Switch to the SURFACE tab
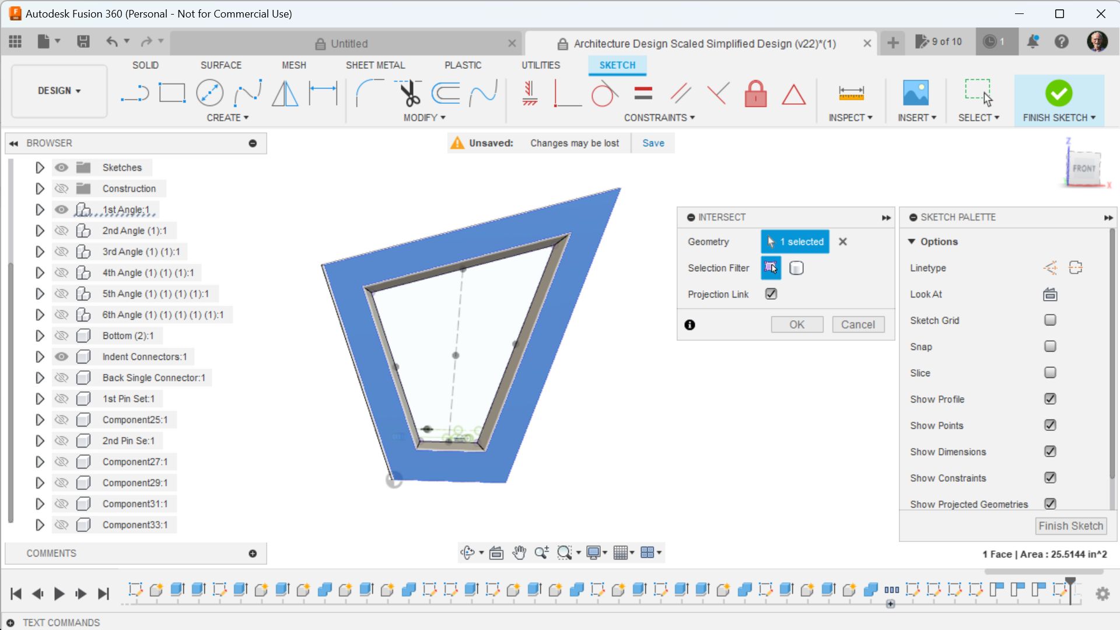 click(x=220, y=65)
